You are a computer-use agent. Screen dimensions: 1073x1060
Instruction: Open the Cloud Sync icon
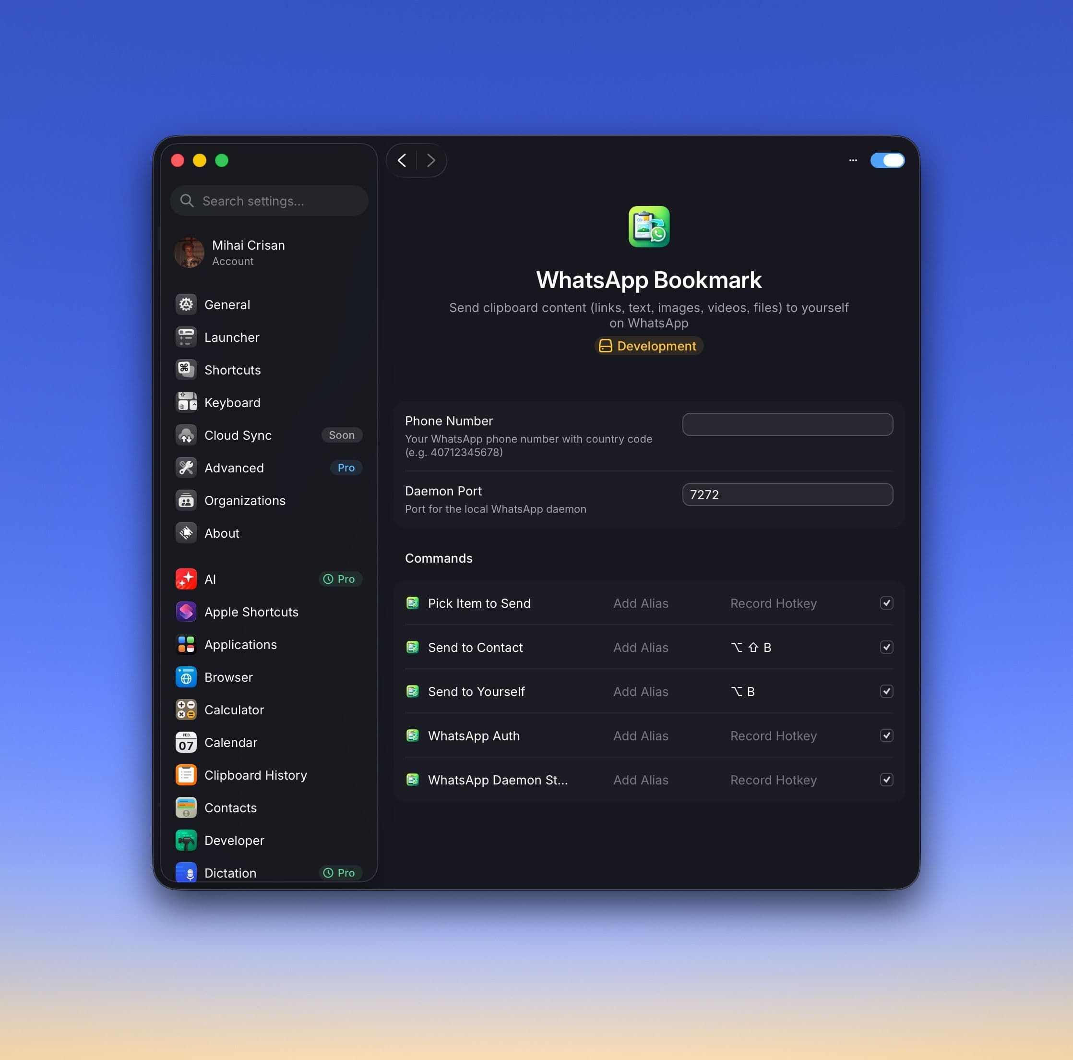pyautogui.click(x=186, y=435)
